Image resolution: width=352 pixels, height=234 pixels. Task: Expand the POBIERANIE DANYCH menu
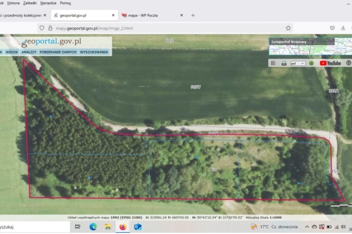59,52
